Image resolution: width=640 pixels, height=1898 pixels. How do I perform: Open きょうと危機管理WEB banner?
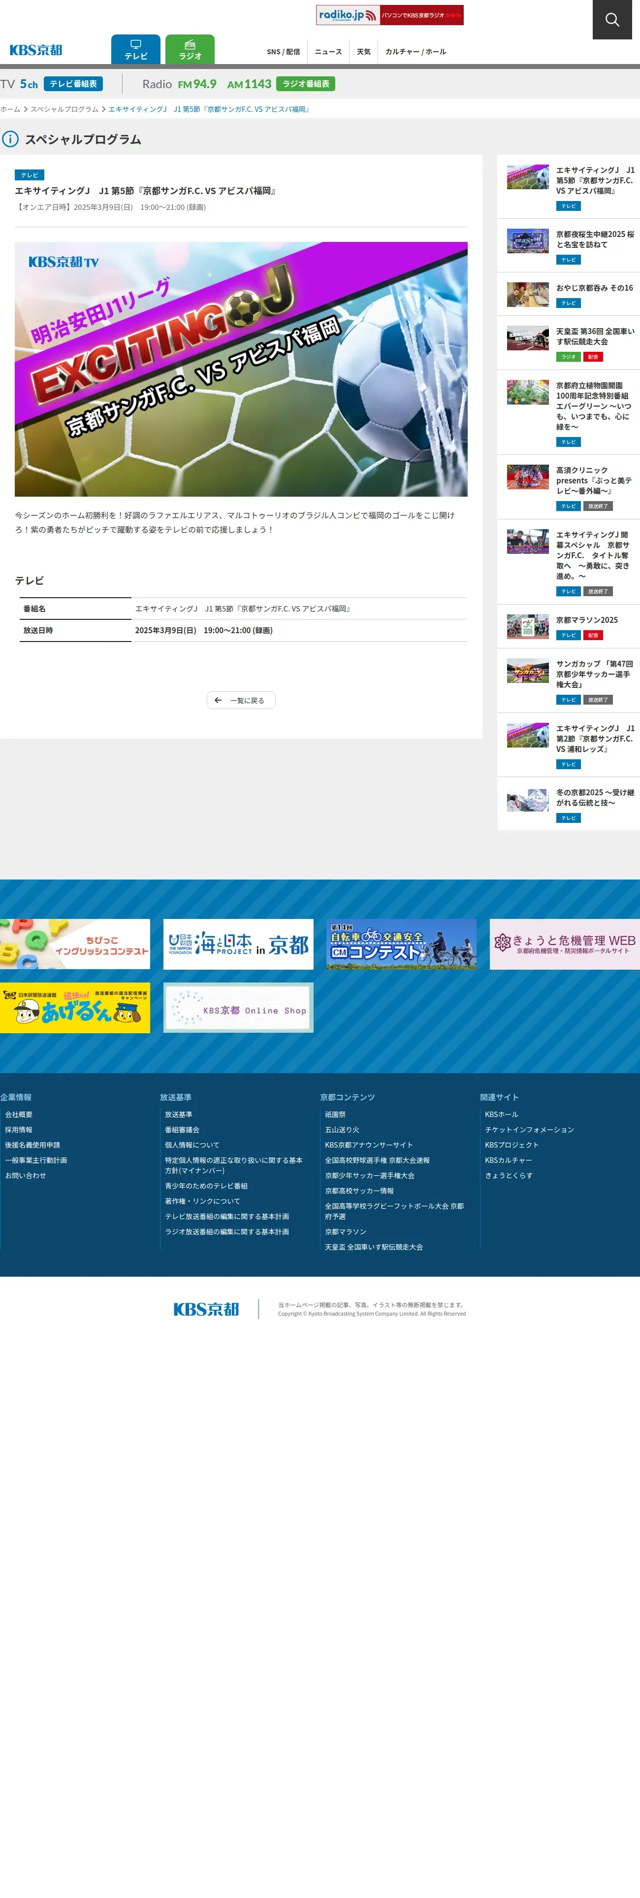pos(565,944)
